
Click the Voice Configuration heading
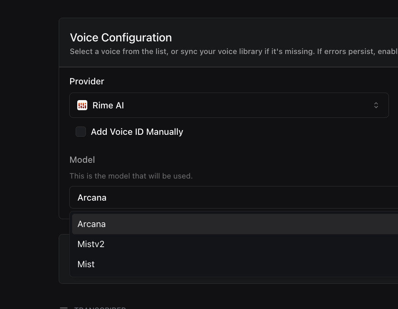click(x=121, y=37)
